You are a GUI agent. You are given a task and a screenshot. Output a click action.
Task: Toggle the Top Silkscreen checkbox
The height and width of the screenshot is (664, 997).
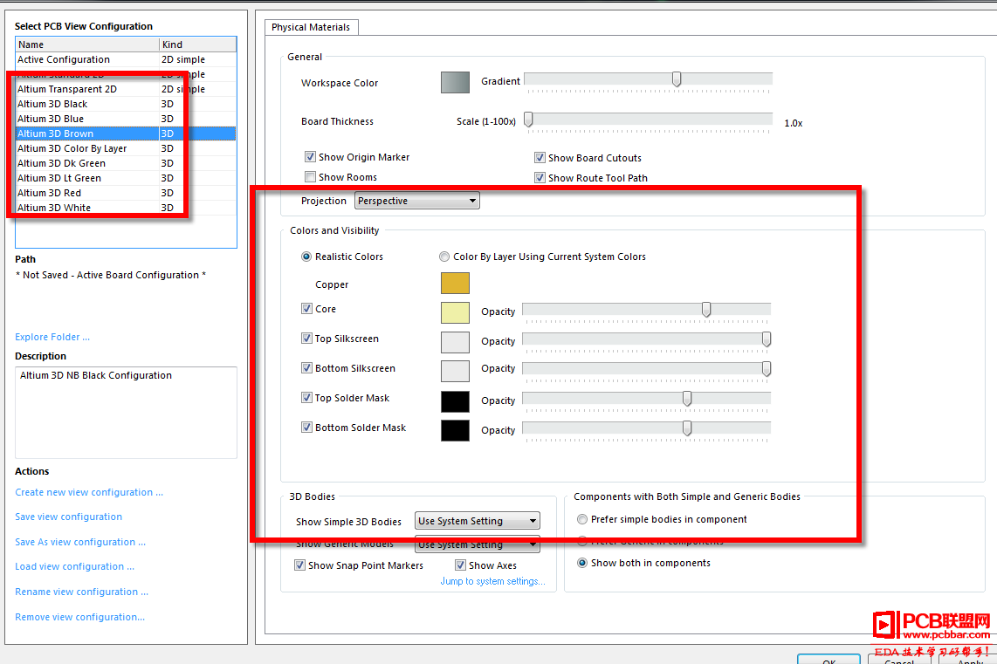[306, 339]
